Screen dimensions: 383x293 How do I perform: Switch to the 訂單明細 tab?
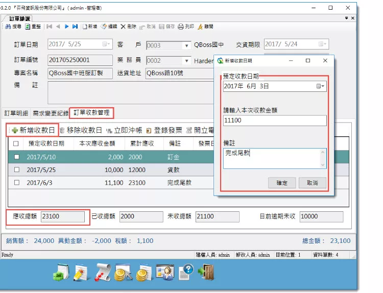point(16,113)
